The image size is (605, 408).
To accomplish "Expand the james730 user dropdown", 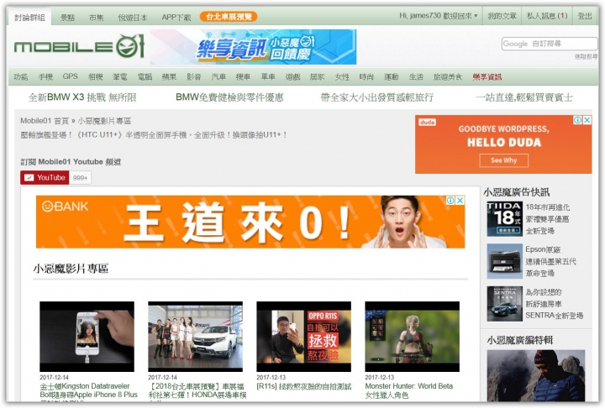I will 439,16.
